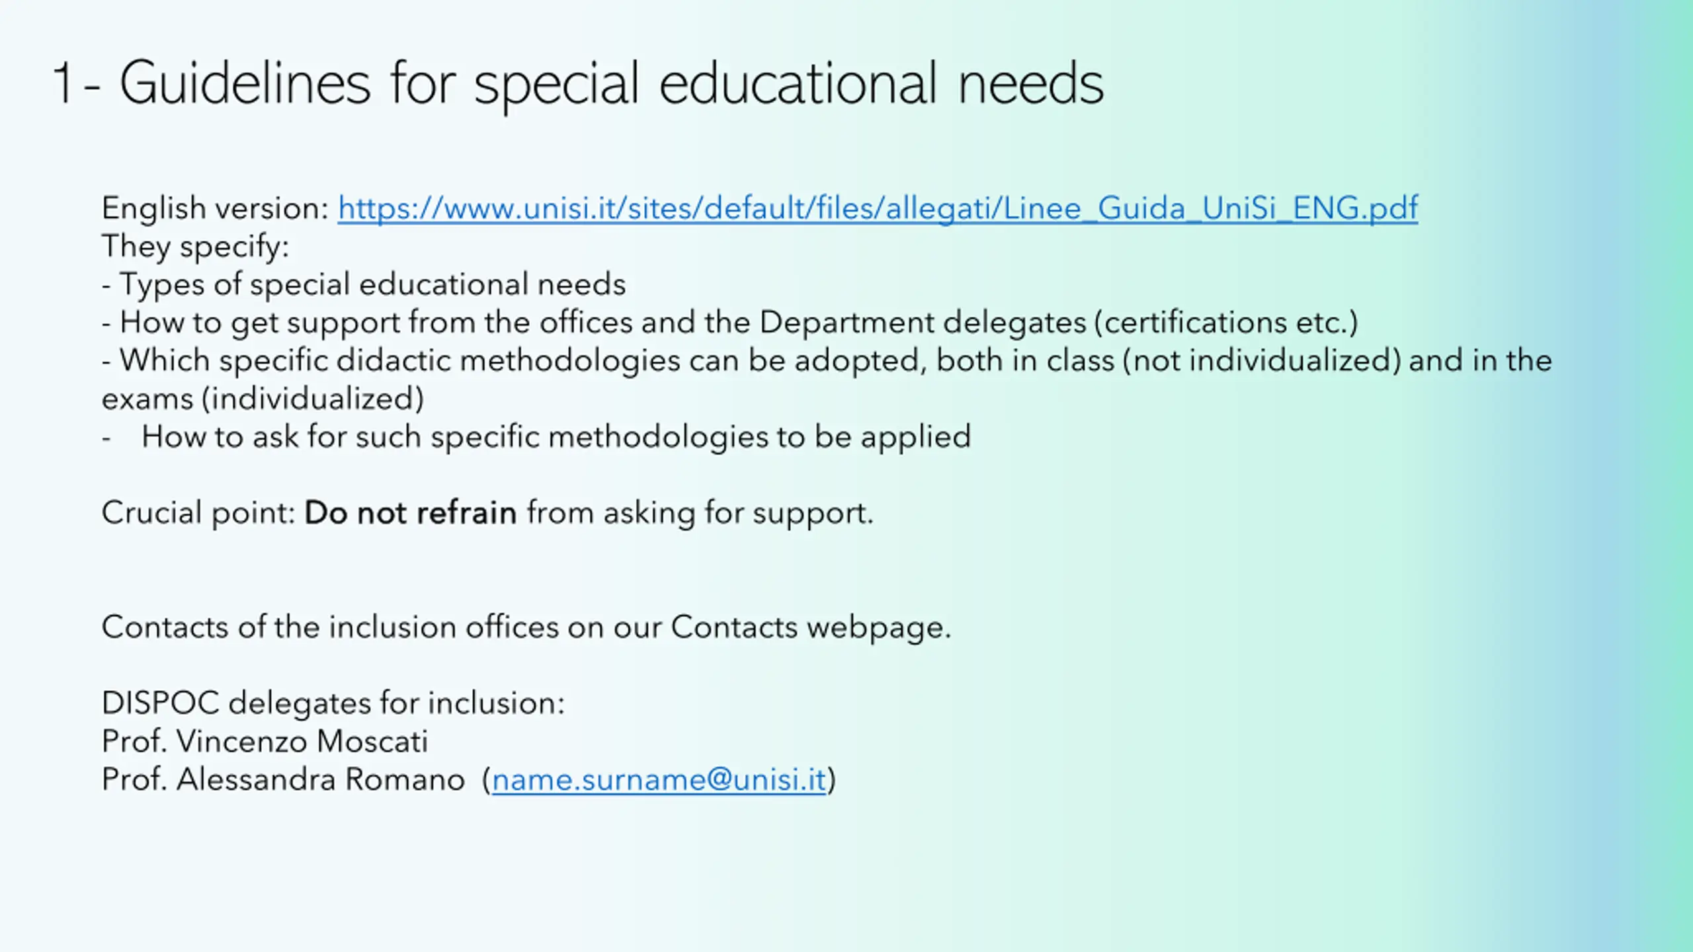Click the name 'Prof. Vincenzo Moscati'
The image size is (1693, 952).
pyautogui.click(x=265, y=742)
